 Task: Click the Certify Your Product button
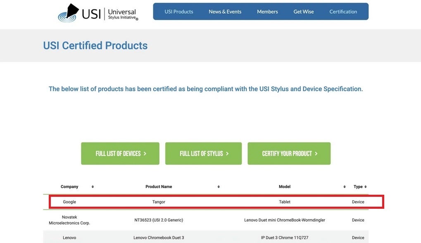289,153
